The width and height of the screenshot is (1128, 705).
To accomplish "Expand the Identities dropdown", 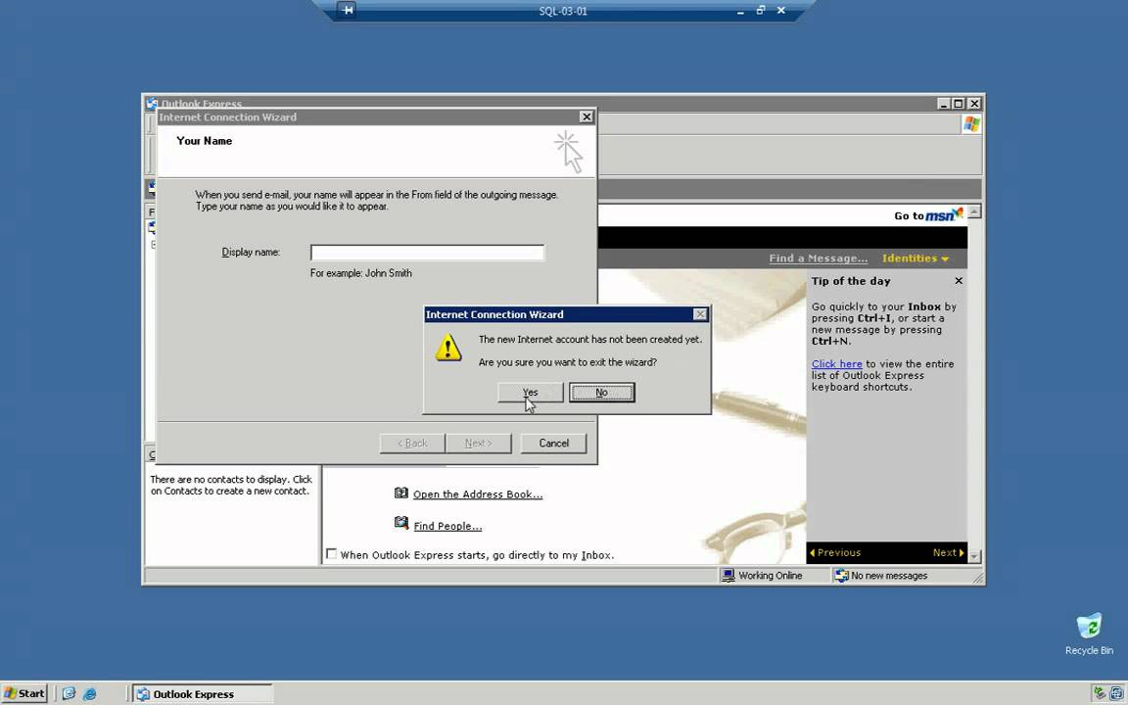I will 916,258.
